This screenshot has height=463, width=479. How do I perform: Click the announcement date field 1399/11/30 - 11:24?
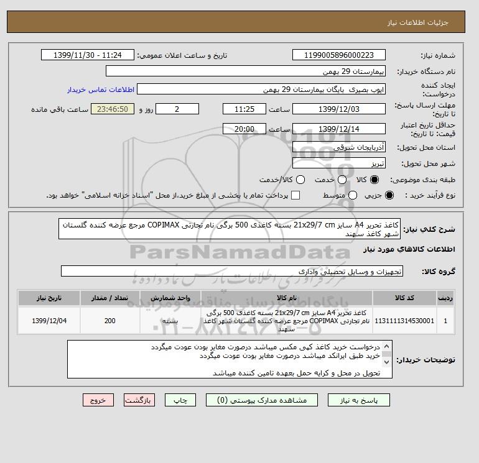pyautogui.click(x=87, y=55)
